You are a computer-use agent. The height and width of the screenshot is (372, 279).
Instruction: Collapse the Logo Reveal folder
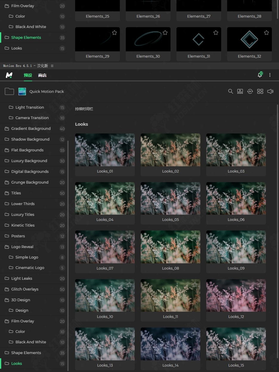tap(7, 247)
